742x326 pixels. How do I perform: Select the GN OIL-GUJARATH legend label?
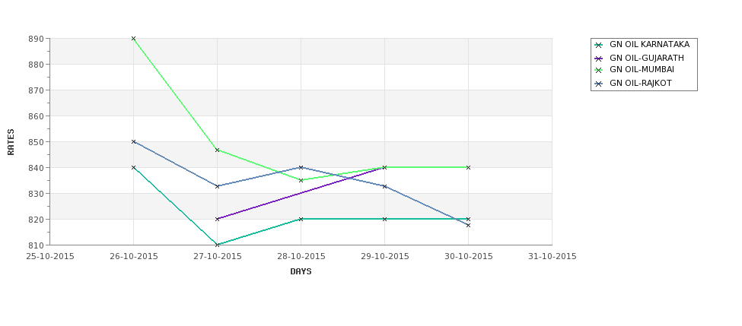[646, 58]
